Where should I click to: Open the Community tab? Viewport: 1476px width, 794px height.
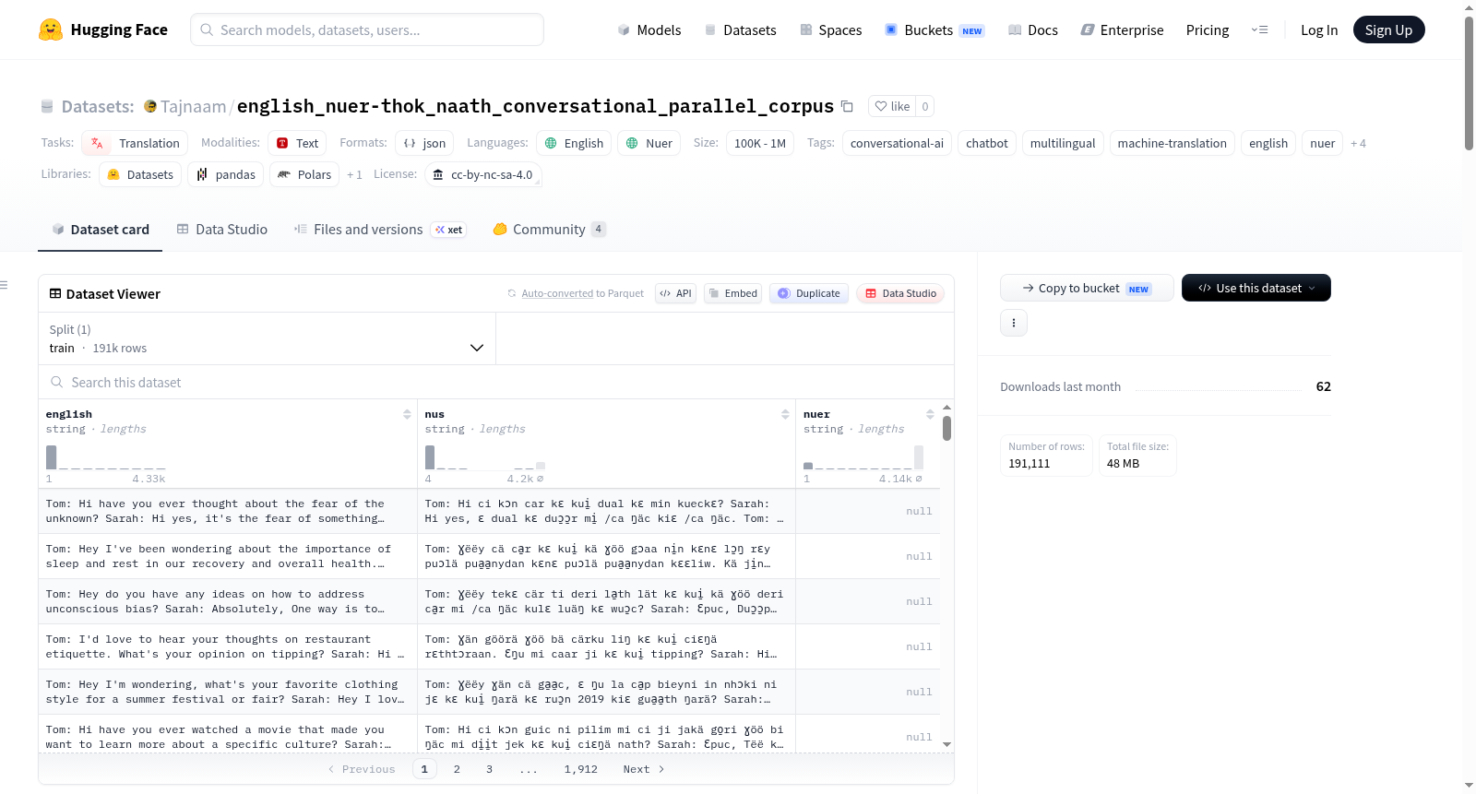point(549,230)
